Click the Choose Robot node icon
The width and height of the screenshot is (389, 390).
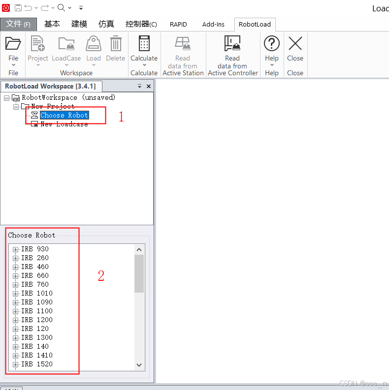pos(34,115)
